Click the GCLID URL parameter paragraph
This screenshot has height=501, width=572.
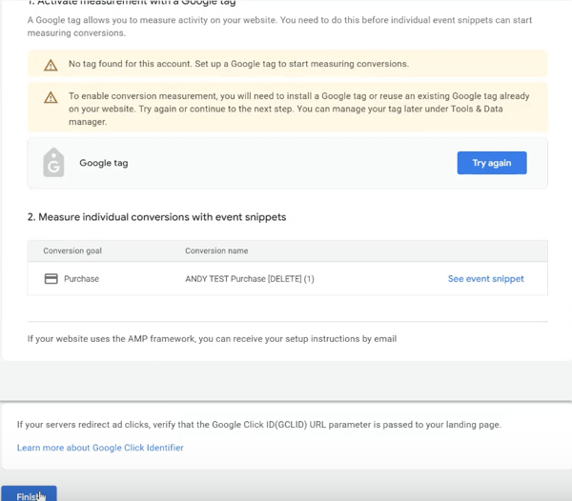(x=258, y=424)
